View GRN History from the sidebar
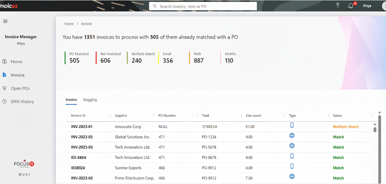Viewport: 386px width, 184px height. (x=22, y=101)
